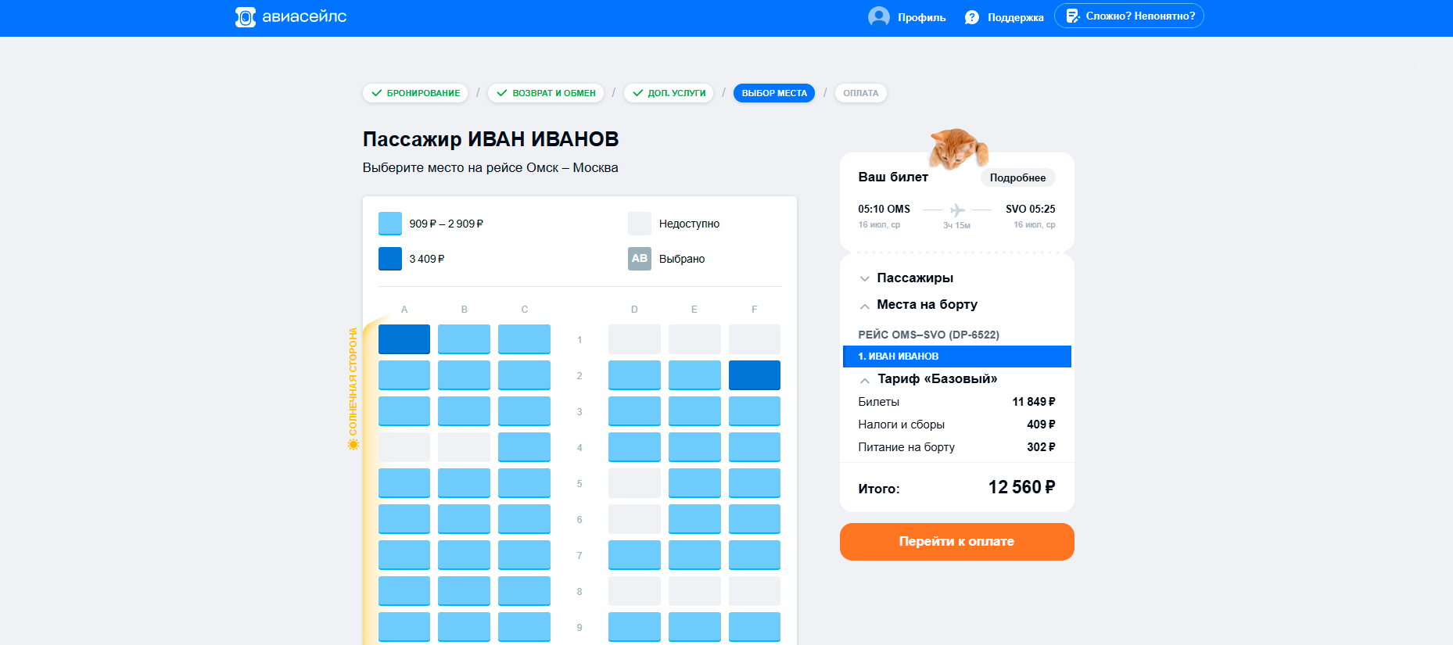This screenshot has height=645, width=1453.
Task: Click the Билеты price 11 849 ₽
Action: tap(1034, 402)
